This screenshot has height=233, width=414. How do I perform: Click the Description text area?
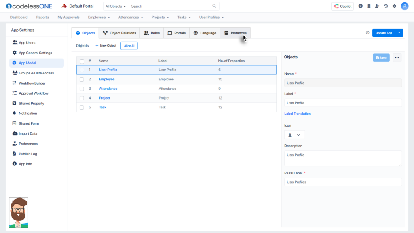coord(343,158)
